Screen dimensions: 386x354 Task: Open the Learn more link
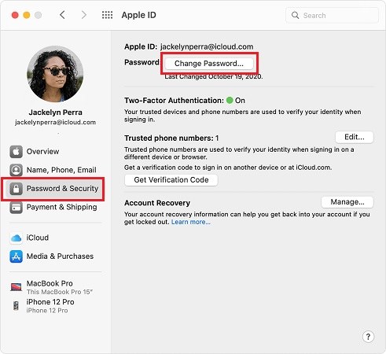[x=191, y=222]
